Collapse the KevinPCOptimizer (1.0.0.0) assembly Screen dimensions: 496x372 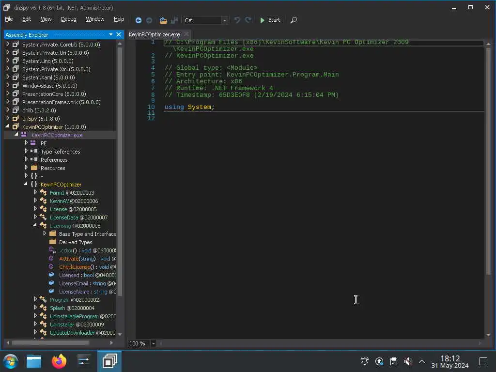coord(7,126)
